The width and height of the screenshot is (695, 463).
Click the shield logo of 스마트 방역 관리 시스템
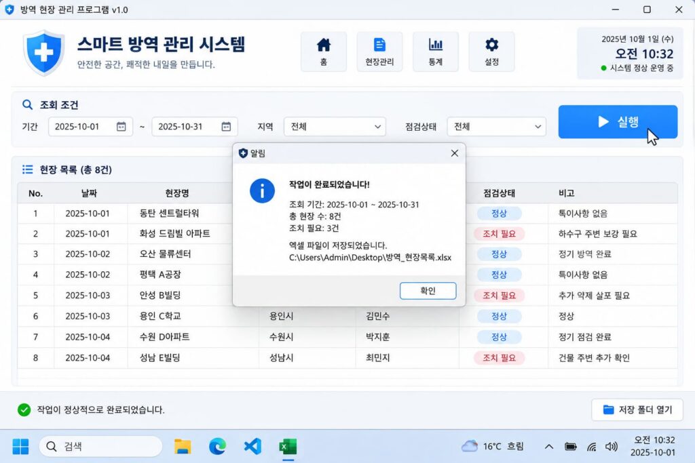pyautogui.click(x=43, y=53)
